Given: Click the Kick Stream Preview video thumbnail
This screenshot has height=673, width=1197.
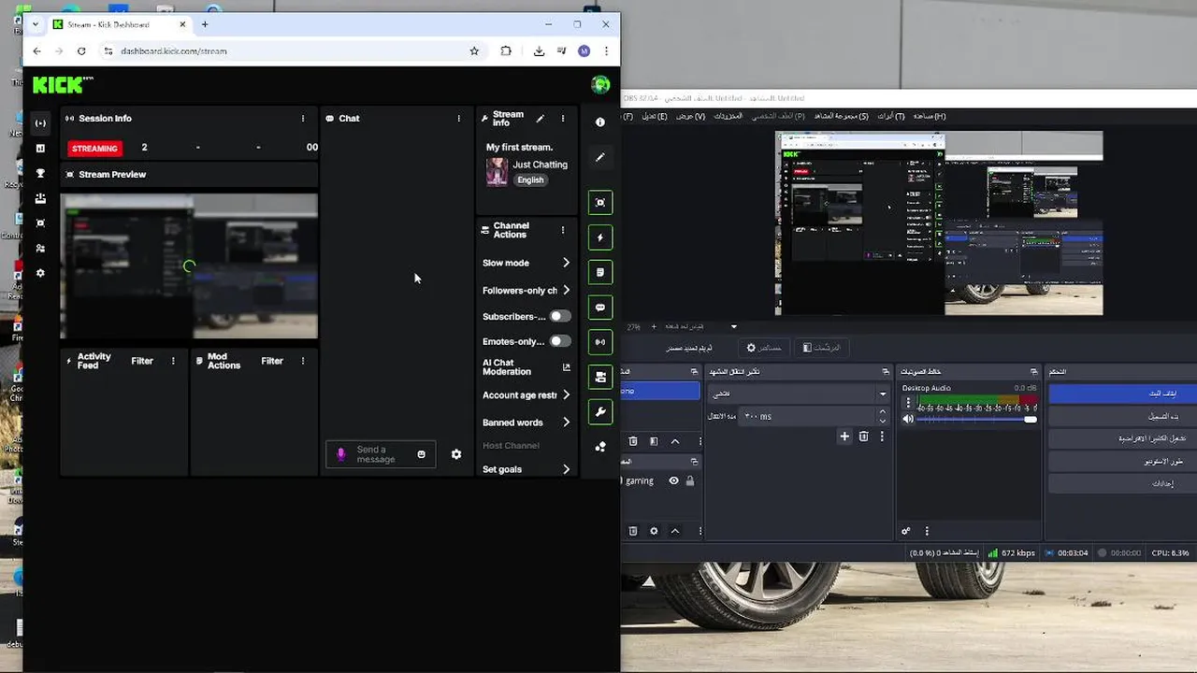Looking at the screenshot, I should (x=189, y=266).
